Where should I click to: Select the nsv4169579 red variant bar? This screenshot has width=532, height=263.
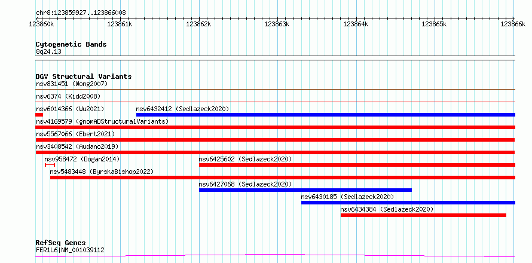click(275, 127)
